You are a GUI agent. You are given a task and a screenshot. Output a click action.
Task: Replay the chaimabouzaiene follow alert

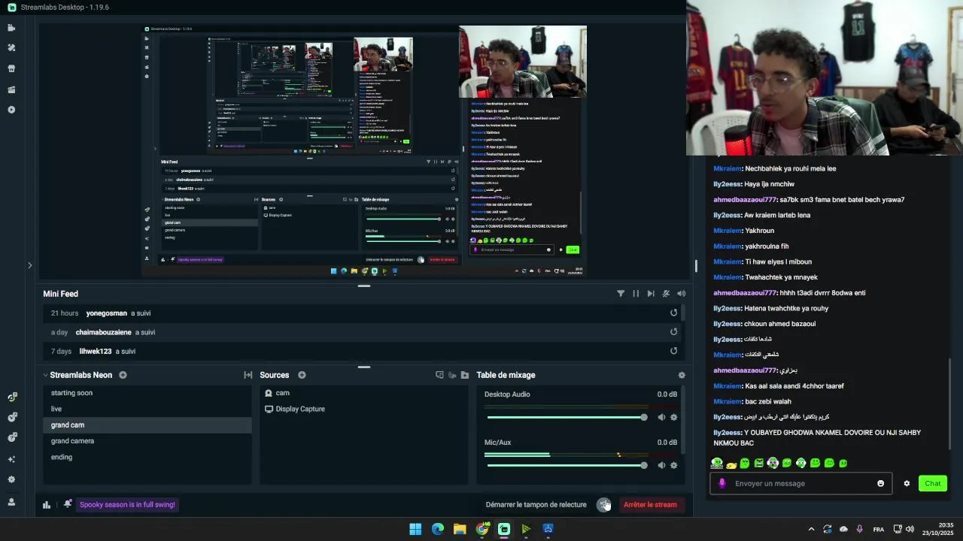pyautogui.click(x=673, y=331)
